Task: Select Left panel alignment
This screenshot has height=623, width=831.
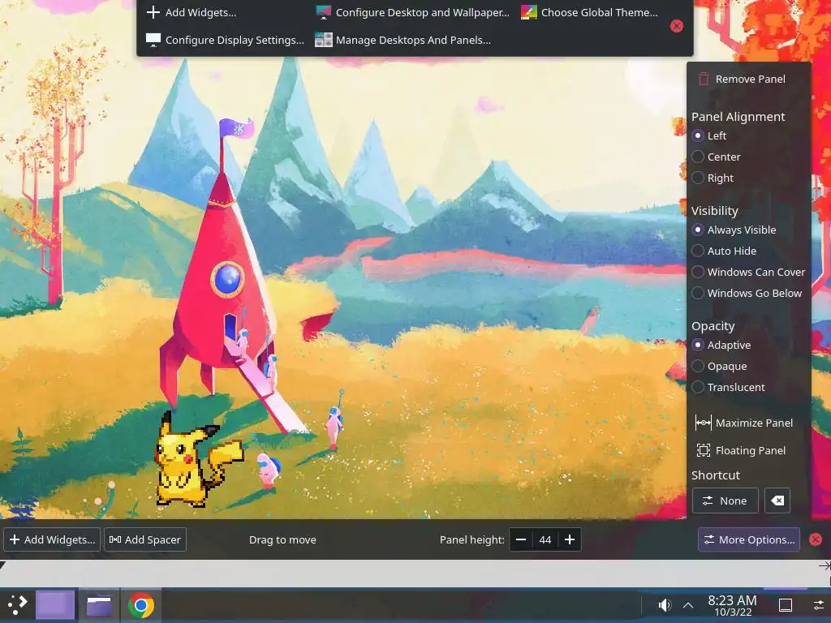Action: pyautogui.click(x=709, y=135)
